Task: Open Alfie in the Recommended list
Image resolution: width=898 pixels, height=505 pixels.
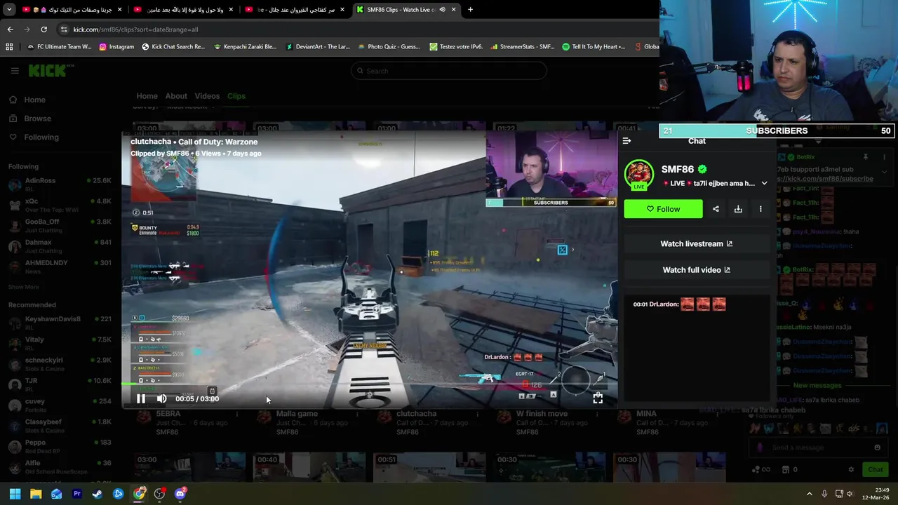Action: click(x=60, y=467)
